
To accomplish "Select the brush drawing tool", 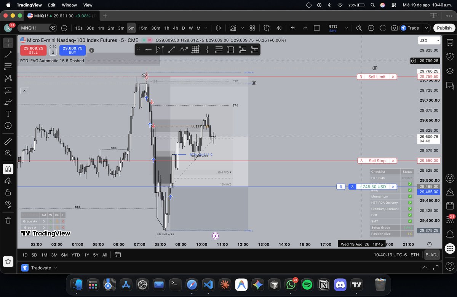I will point(8,102).
